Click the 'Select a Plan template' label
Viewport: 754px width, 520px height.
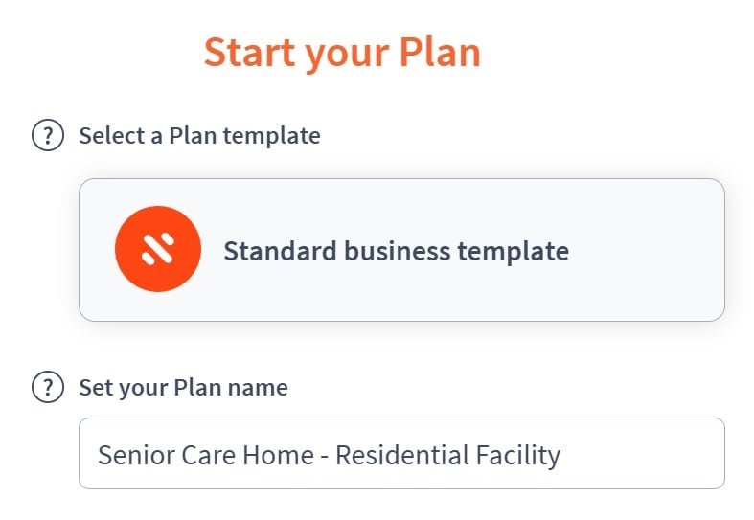click(199, 136)
